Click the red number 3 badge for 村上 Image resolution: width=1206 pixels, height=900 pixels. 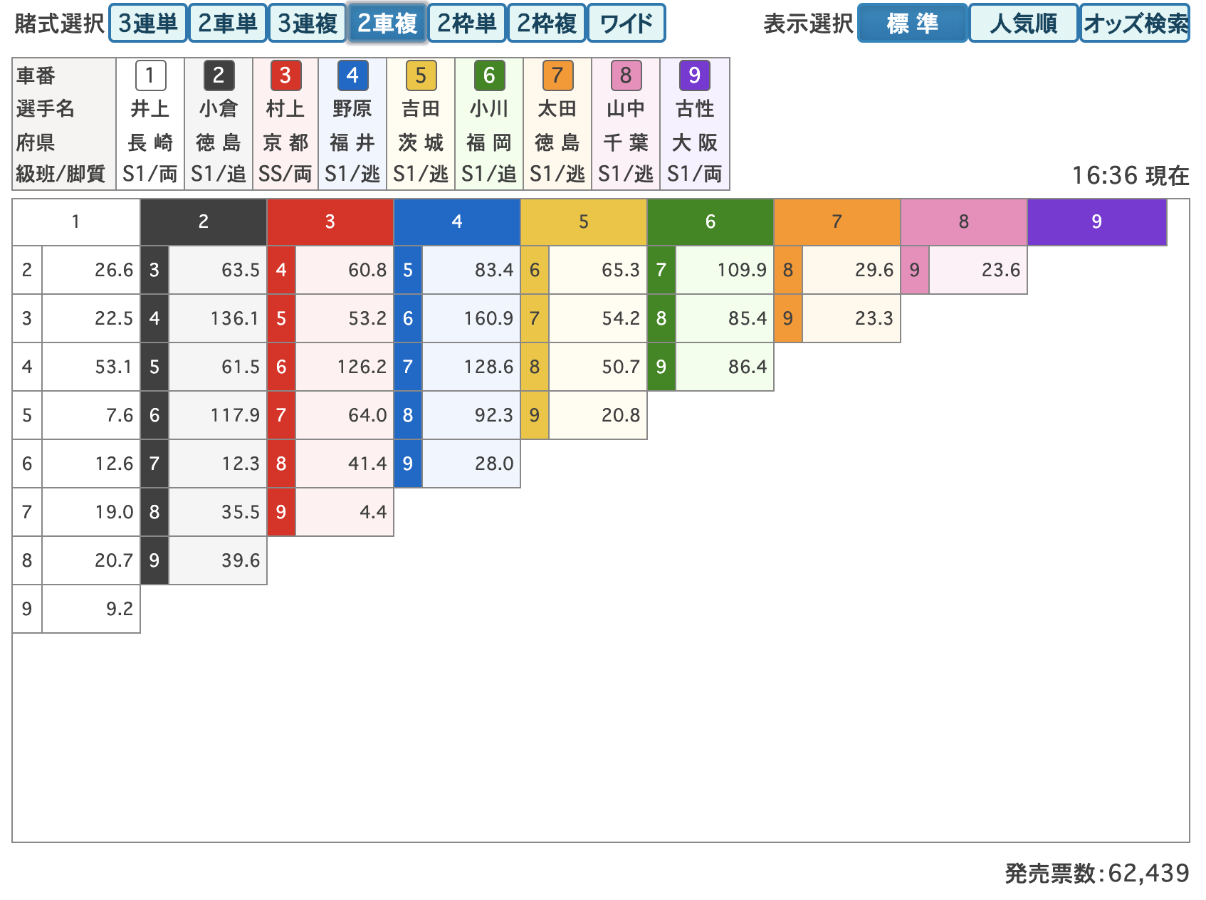click(x=285, y=75)
